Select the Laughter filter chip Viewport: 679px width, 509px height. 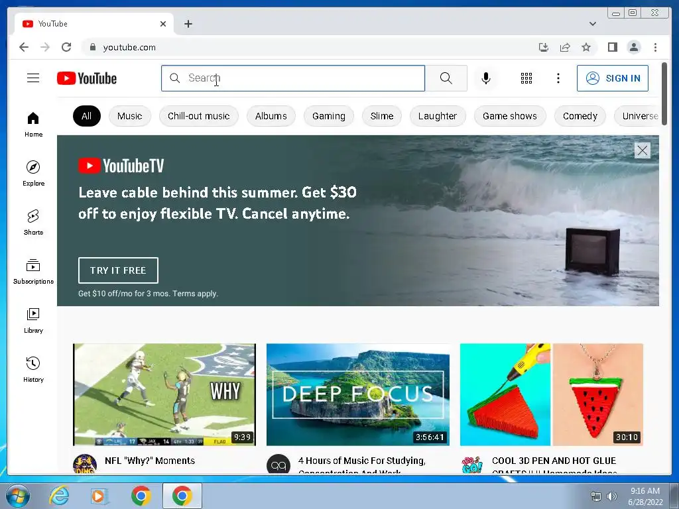point(438,116)
